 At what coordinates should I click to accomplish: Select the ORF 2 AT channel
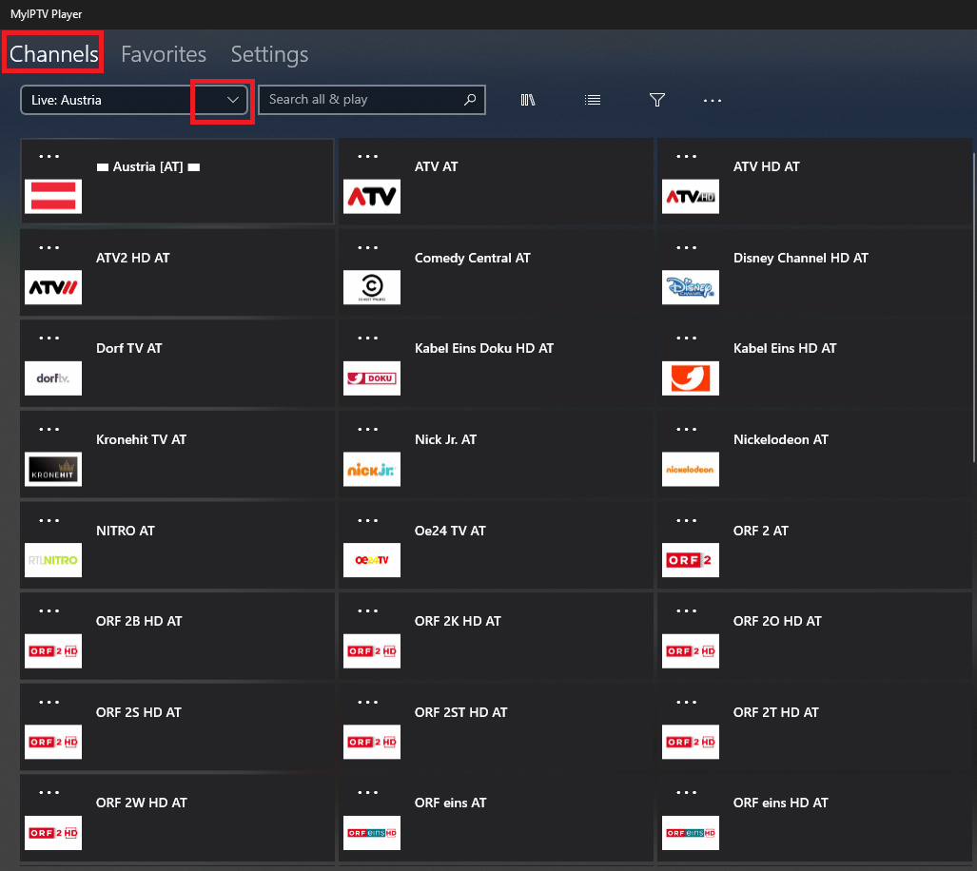pyautogui.click(x=814, y=545)
